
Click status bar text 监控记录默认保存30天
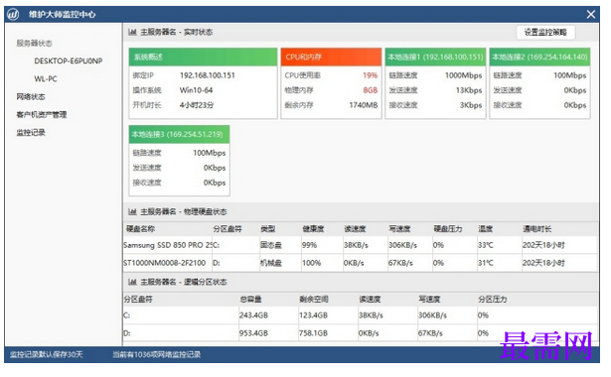(47, 354)
